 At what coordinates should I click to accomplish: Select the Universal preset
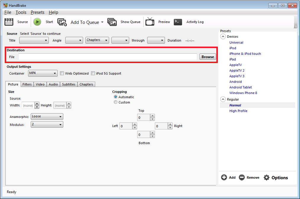tap(236, 42)
